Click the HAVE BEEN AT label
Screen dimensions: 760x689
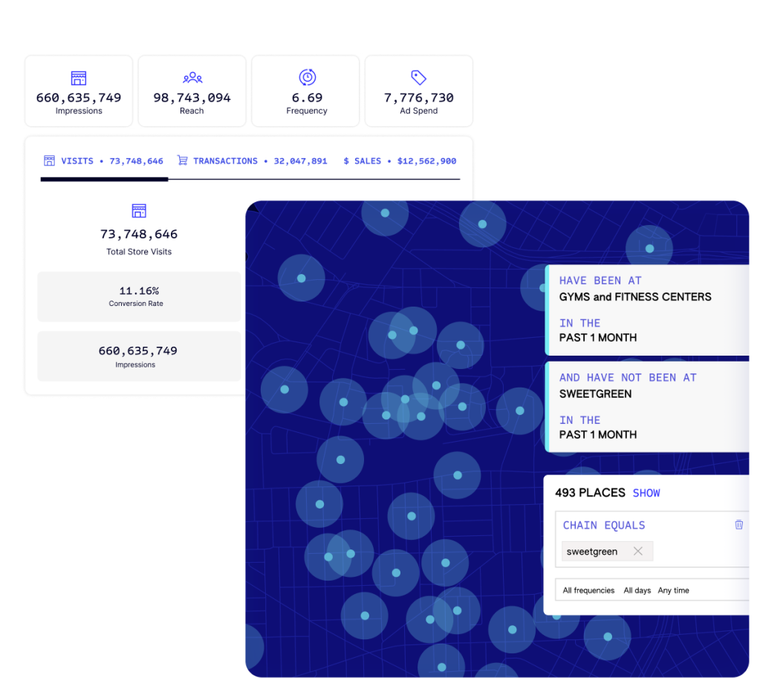tap(600, 281)
